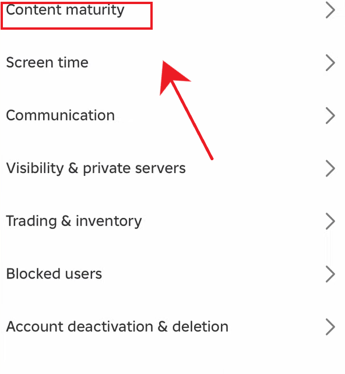Image resolution: width=345 pixels, height=374 pixels.
Task: Open Visibility & private servers settings
Action: 172,168
